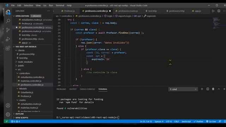This screenshot has height=127, width=226.
Task: Click the VS Code logo icon
Action: [x=7, y=5]
